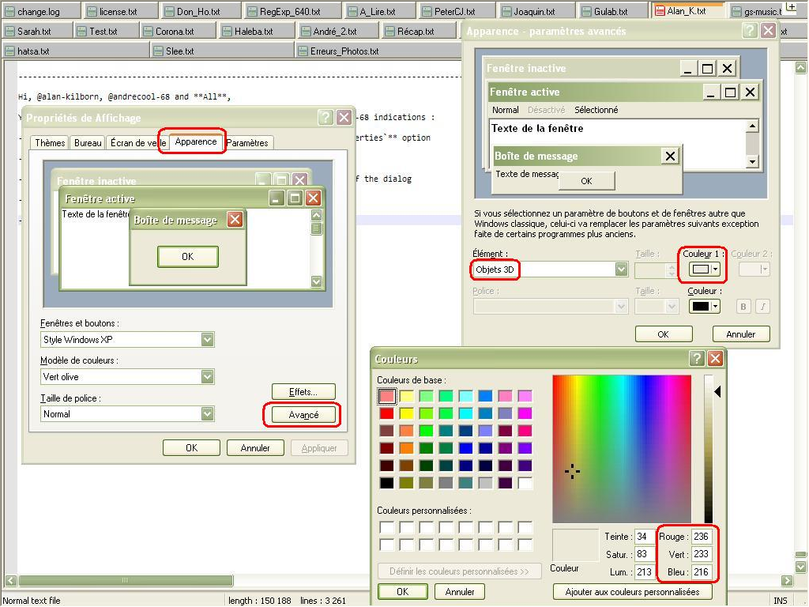Expand the Taille de police dropdown
Screen dimensions: 809x607
208,413
